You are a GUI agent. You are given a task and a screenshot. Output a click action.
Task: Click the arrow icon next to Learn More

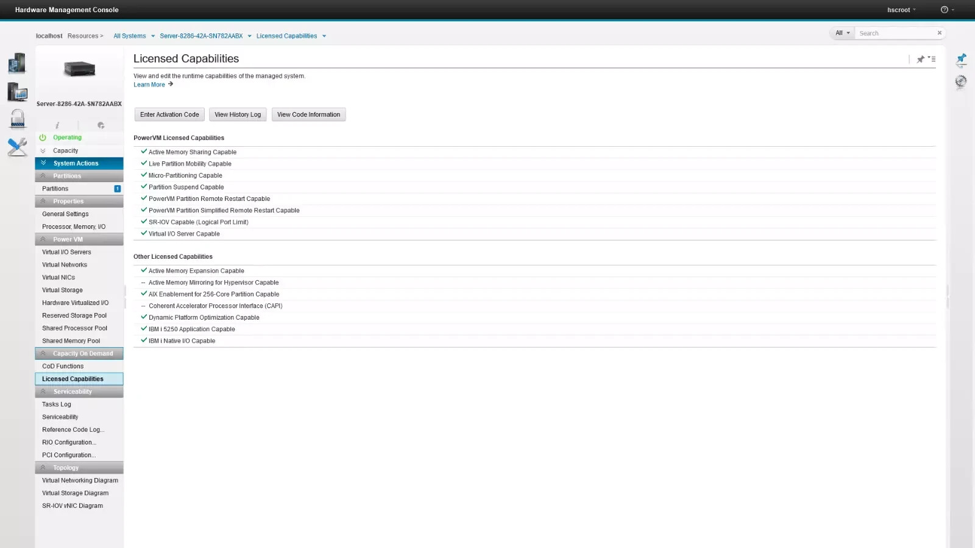(171, 84)
